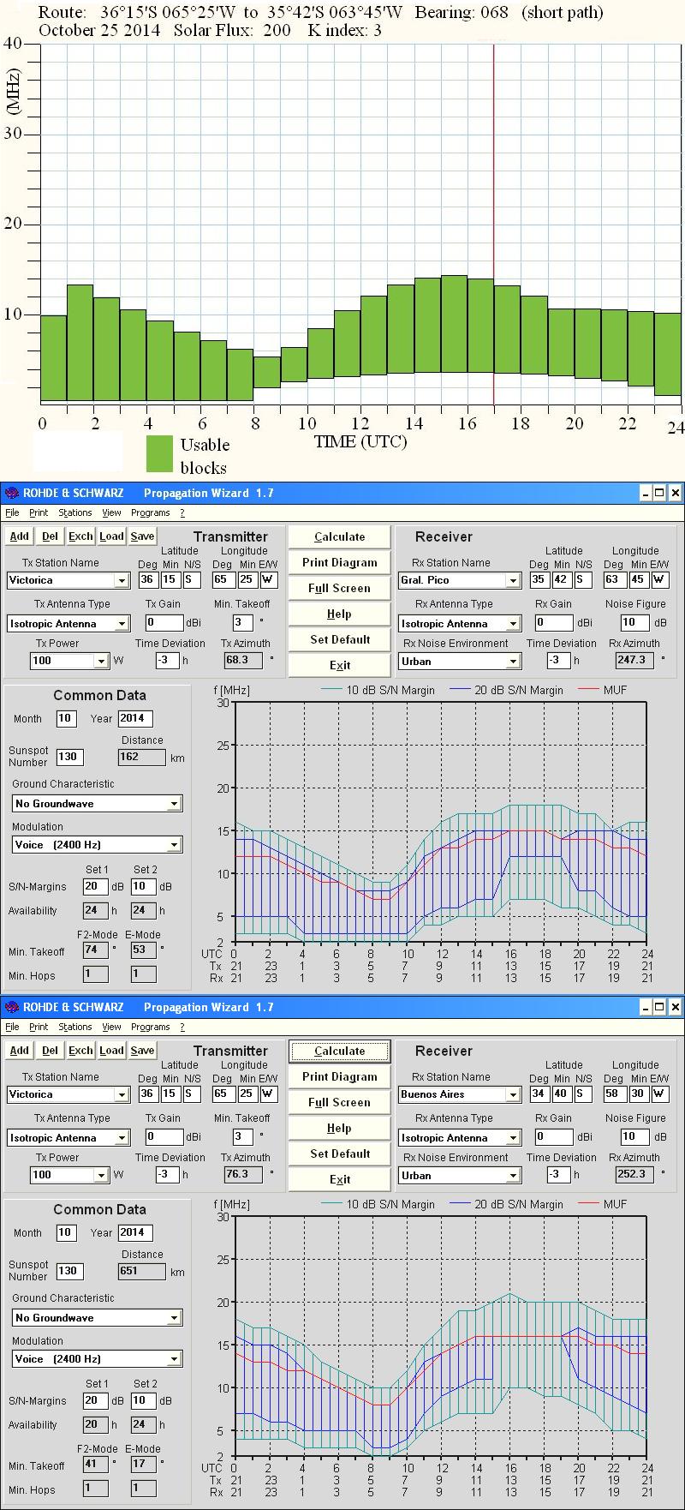
Task: Open the ? help menu in upper window
Action: pyautogui.click(x=182, y=512)
